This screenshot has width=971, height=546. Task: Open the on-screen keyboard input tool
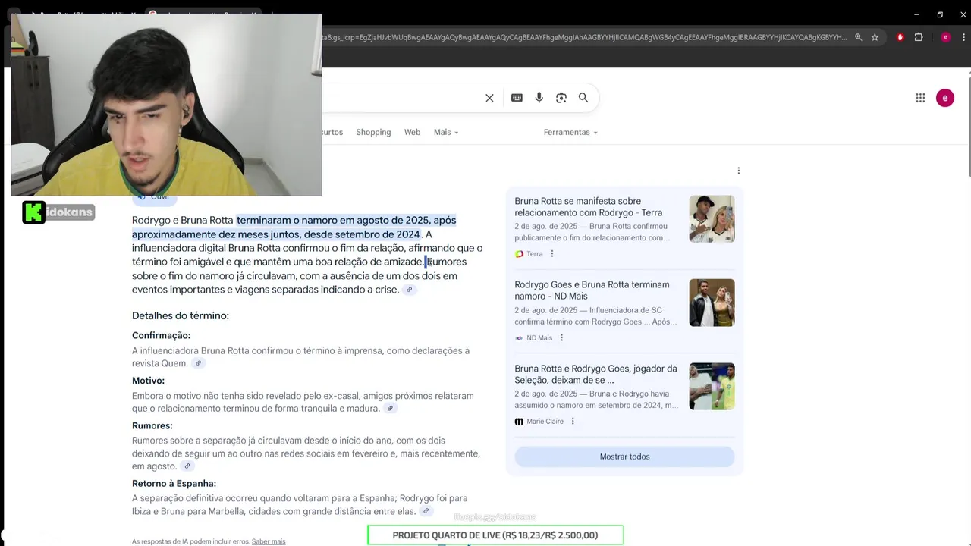point(517,98)
